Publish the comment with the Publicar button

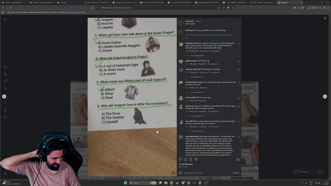pyautogui.click(x=236, y=173)
